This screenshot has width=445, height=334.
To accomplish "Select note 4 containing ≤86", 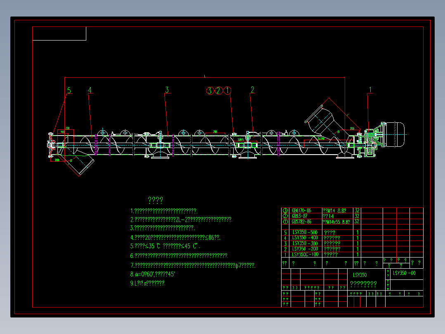I will point(175,237).
